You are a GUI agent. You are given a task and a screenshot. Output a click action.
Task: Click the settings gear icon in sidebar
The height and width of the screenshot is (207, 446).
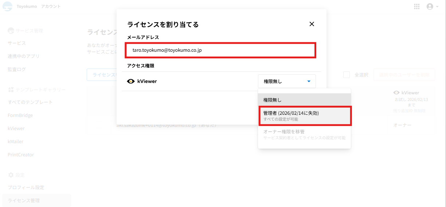(x=11, y=175)
